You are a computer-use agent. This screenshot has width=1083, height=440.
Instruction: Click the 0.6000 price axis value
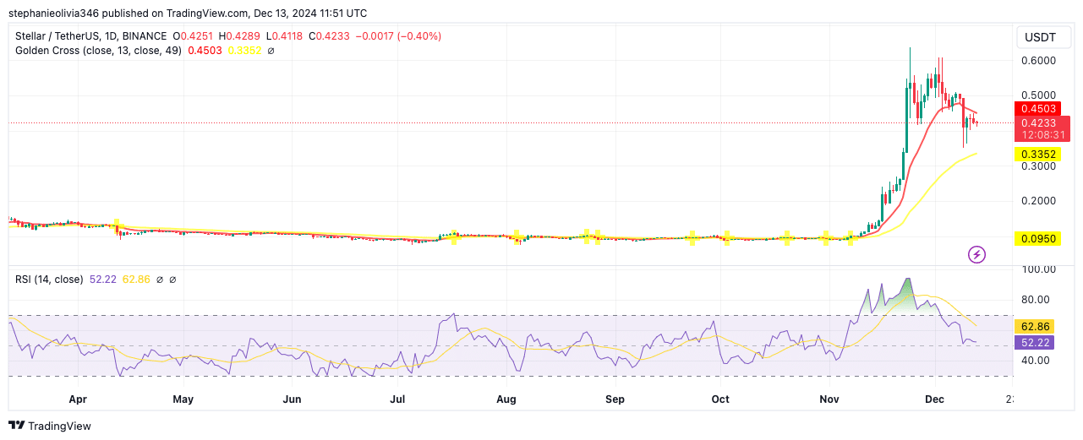point(1037,61)
